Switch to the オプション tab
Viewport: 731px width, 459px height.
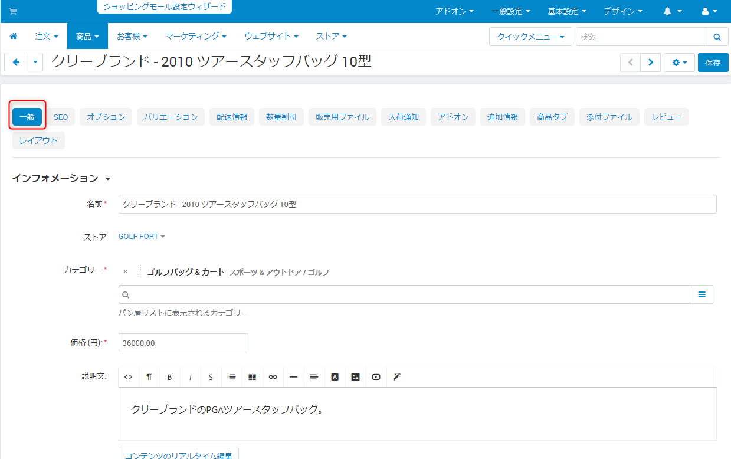pos(106,117)
